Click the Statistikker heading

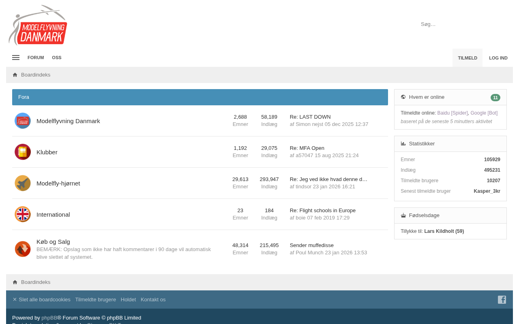pos(422,144)
